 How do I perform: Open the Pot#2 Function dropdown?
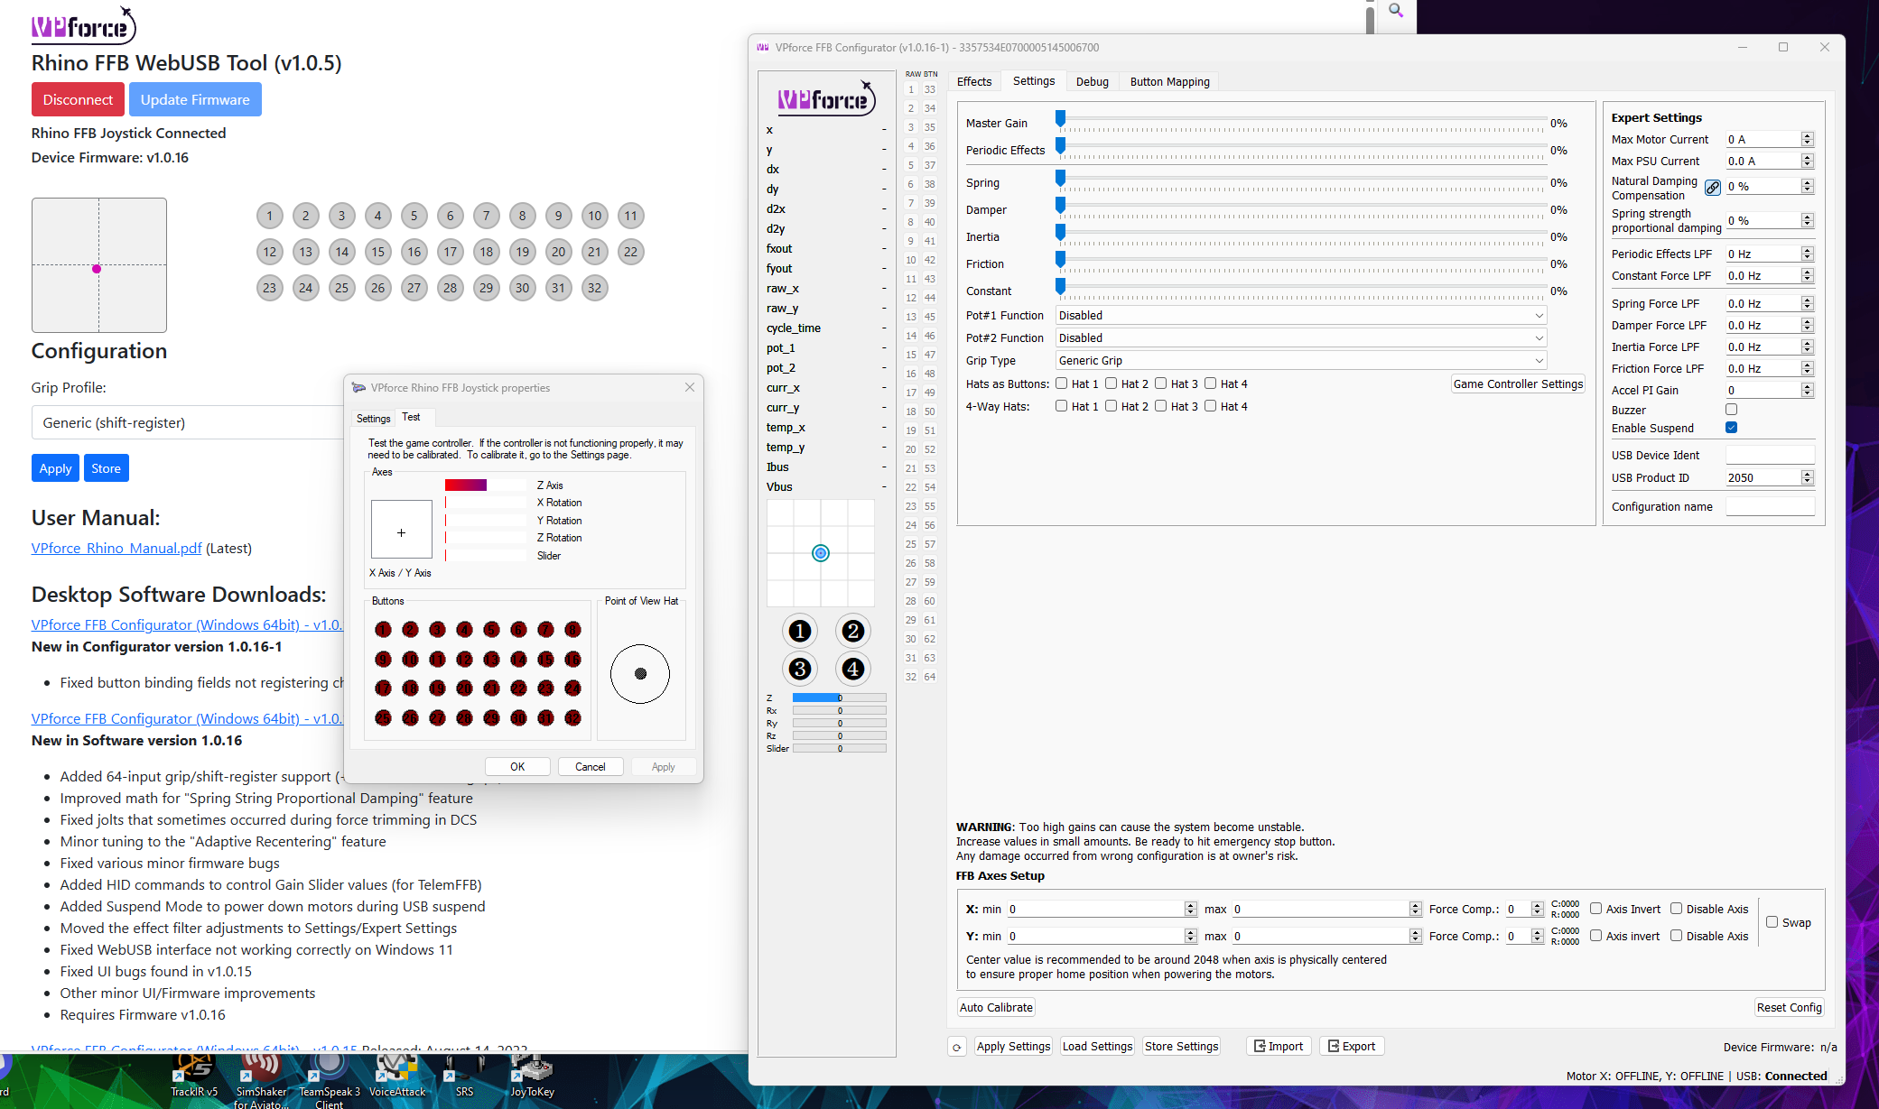[x=1300, y=337]
